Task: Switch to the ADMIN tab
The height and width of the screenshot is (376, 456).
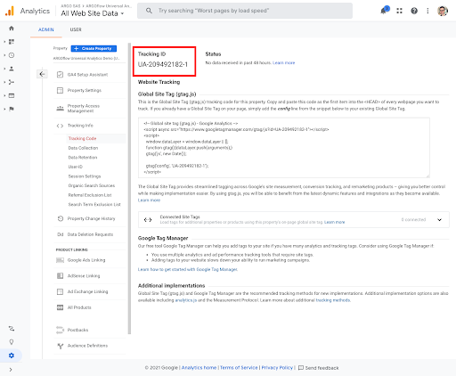Action: pos(46,29)
